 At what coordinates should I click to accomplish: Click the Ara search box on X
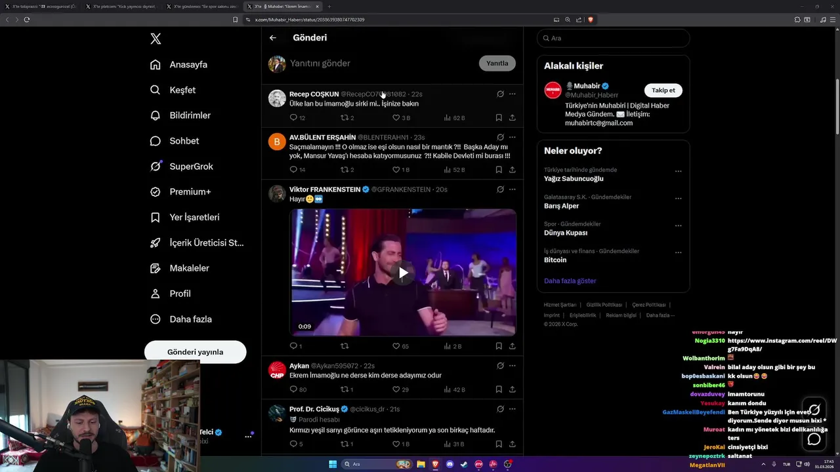613,38
